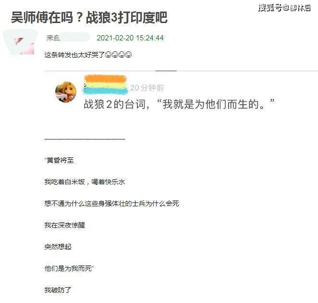Click the 搜狐号 watermark at top right
The height and width of the screenshot is (303, 318).
point(284,8)
